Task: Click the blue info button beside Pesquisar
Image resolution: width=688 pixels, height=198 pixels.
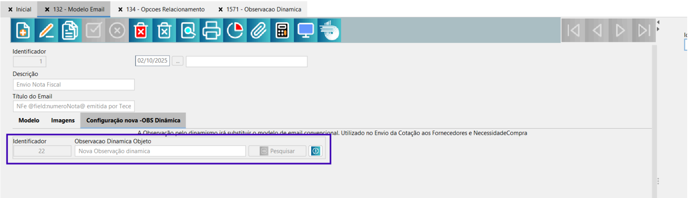Action: click(x=316, y=151)
